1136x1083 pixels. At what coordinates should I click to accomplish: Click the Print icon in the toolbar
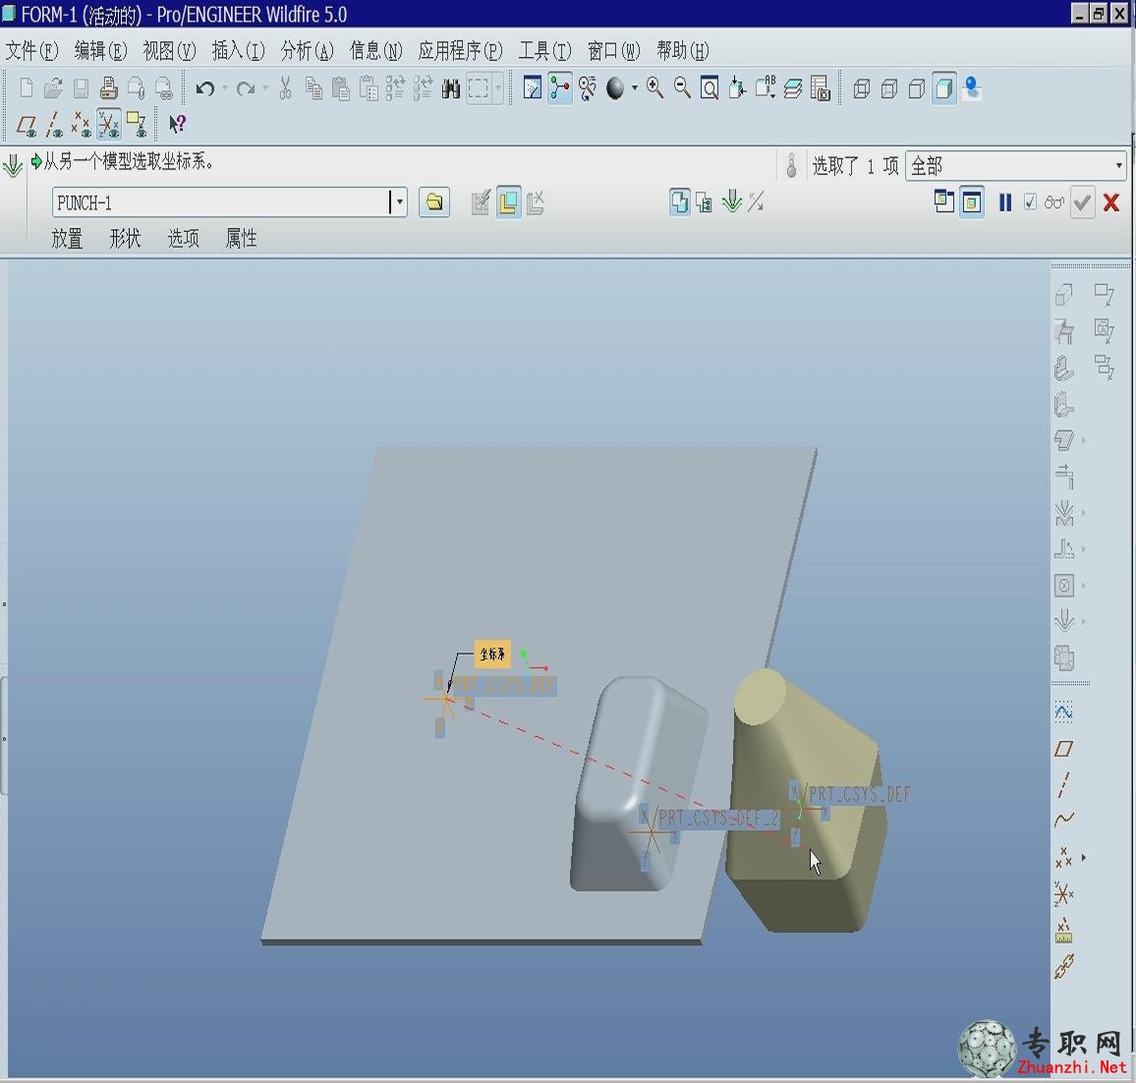coord(109,88)
